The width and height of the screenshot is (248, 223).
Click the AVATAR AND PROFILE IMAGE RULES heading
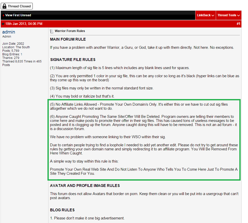pyautogui.click(x=85, y=186)
